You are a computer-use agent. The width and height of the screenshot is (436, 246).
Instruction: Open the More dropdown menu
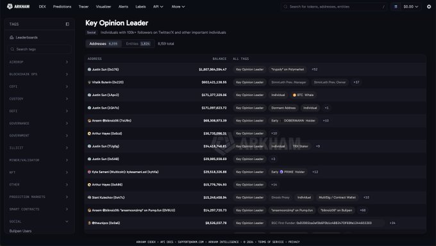(178, 6)
